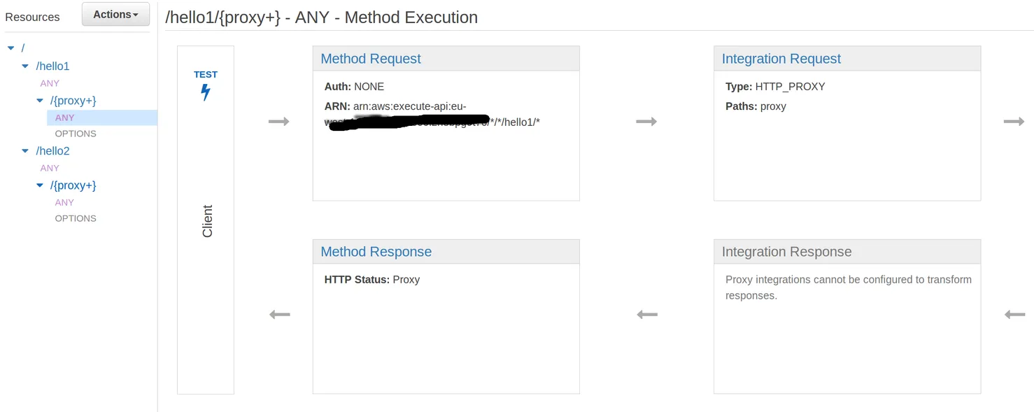
Task: Click the Integration Response heading
Action: [786, 252]
